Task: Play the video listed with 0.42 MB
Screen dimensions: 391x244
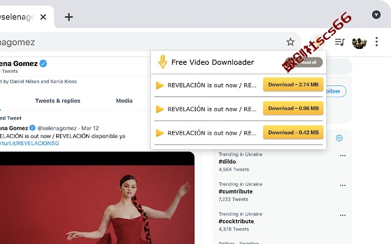Action: coord(160,133)
